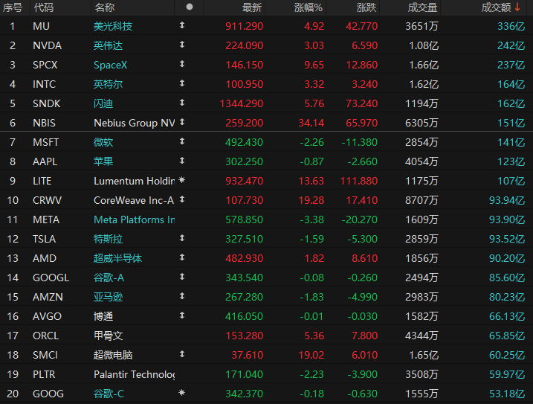Open the 苹果 stock name link

(x=103, y=161)
